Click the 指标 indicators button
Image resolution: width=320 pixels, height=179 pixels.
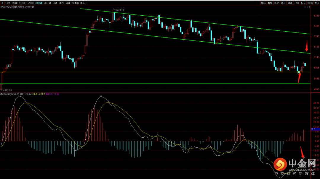263,3
